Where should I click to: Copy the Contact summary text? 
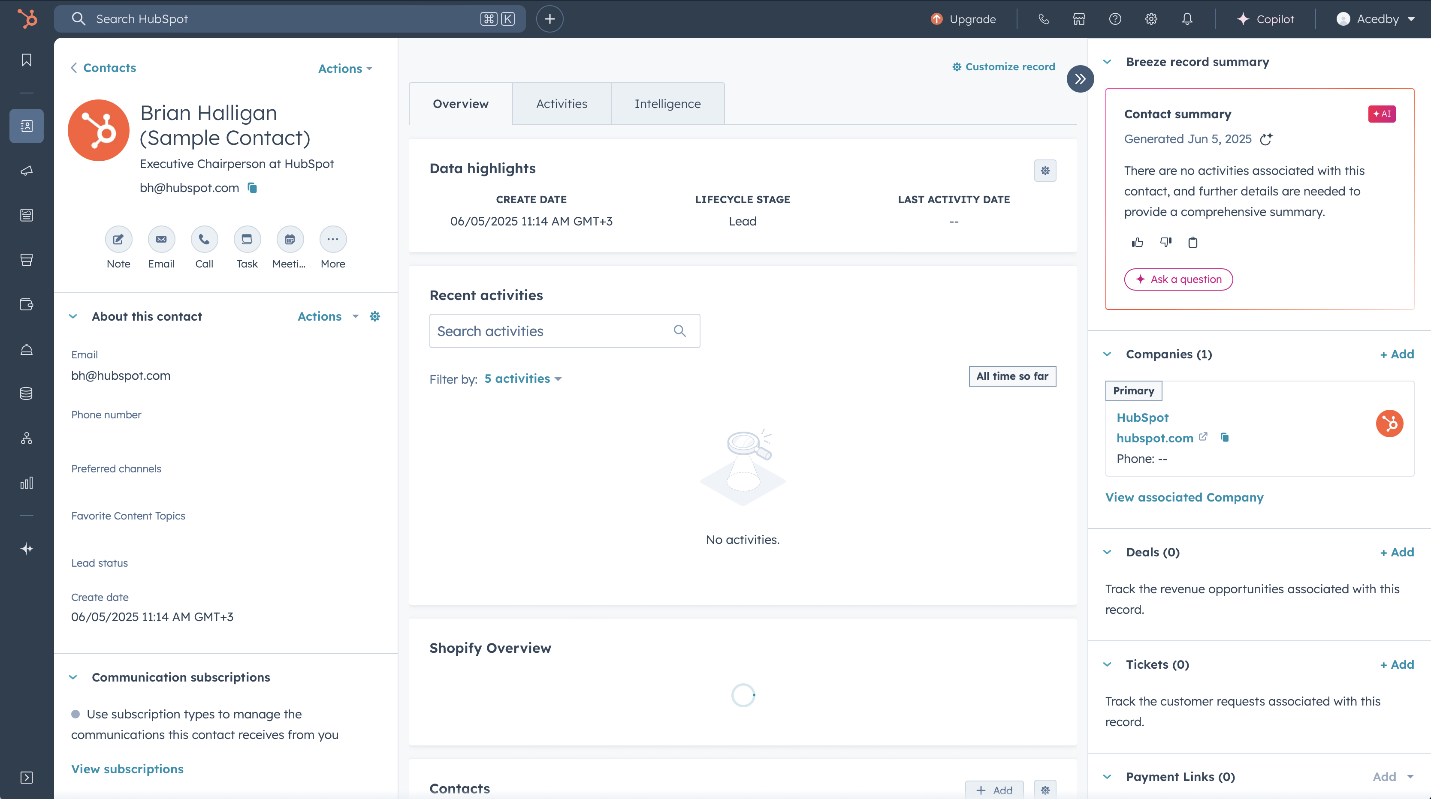click(1192, 243)
